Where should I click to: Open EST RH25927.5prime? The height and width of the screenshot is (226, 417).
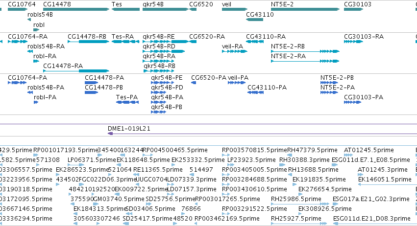tap(296, 219)
